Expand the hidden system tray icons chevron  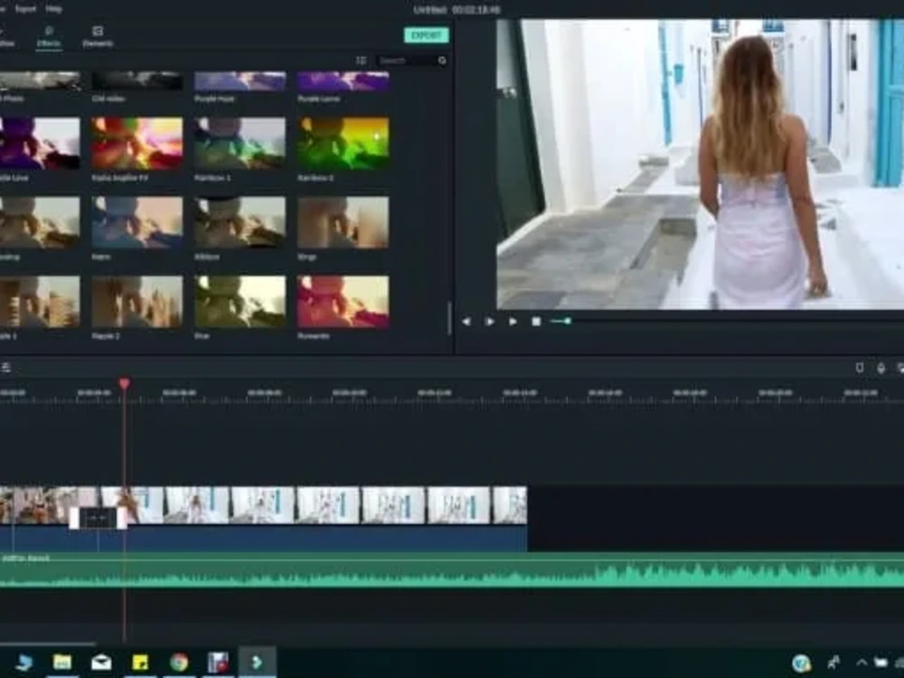(x=862, y=663)
